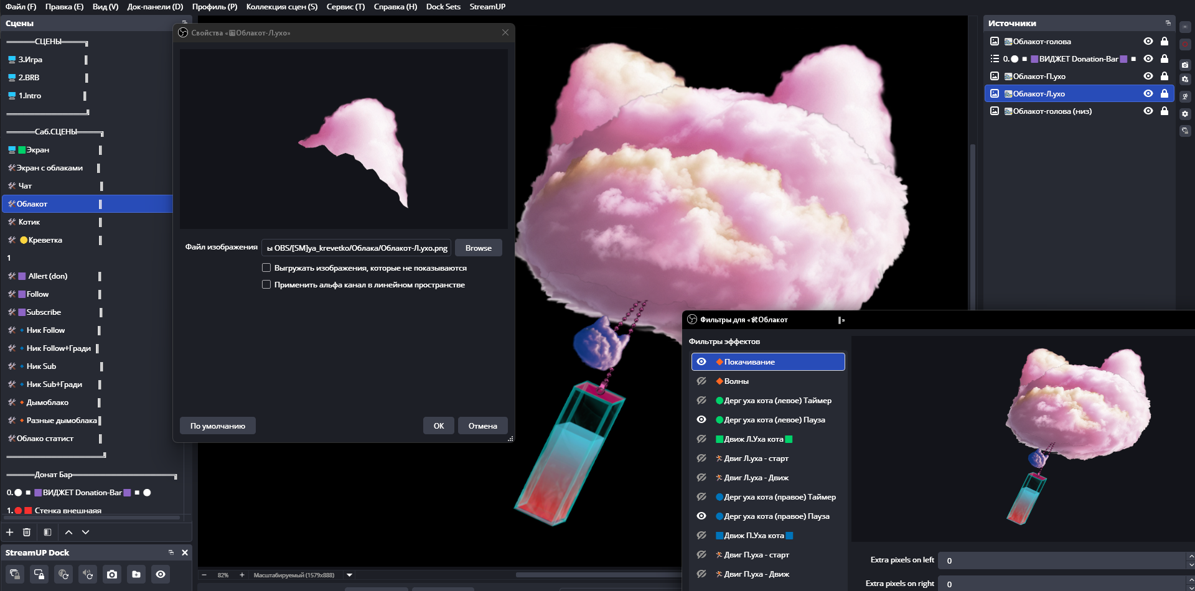
Task: Lock the Облакот-голова source
Action: coord(1165,42)
